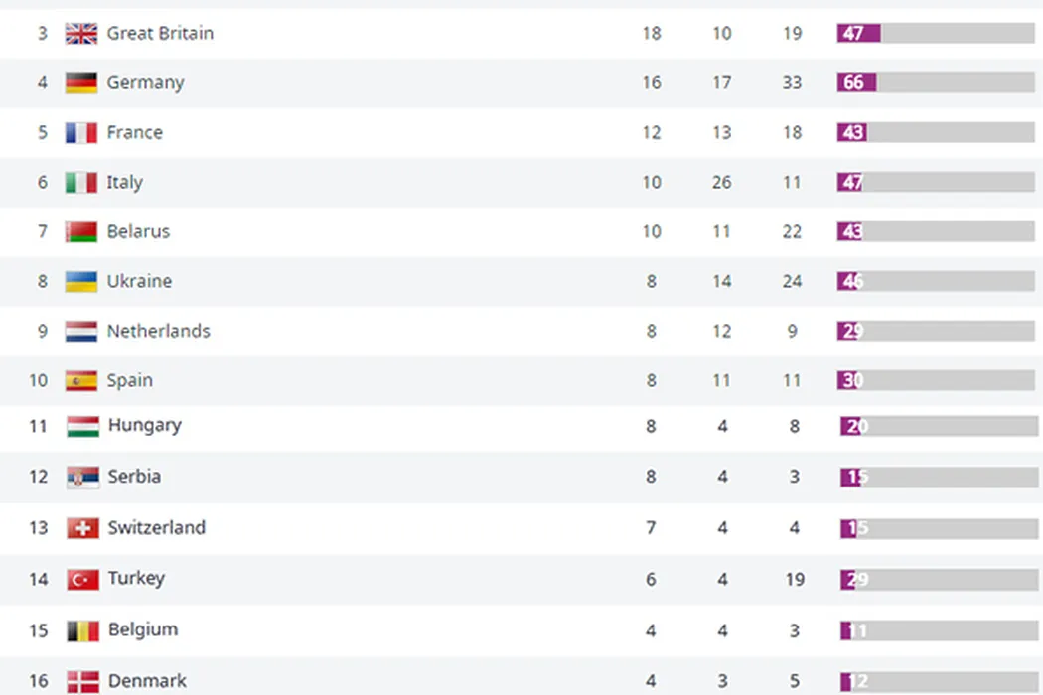The width and height of the screenshot is (1043, 695).
Task: Click the Germany flag icon
Action: coord(81,83)
